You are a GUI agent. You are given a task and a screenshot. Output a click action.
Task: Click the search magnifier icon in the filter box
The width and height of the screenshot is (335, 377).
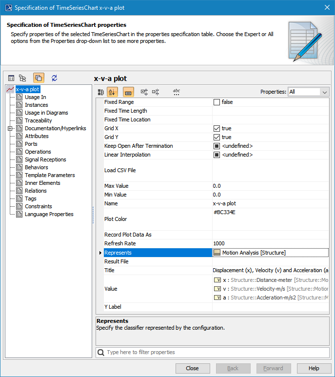pos(101,353)
